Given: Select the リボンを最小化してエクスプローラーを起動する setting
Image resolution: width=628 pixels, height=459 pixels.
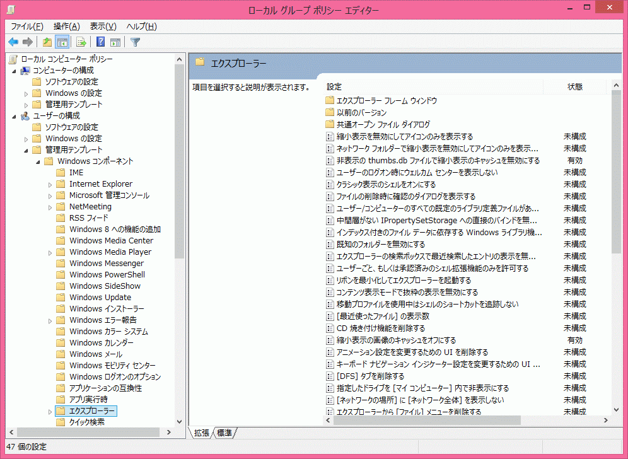Looking at the screenshot, I should coord(404,281).
